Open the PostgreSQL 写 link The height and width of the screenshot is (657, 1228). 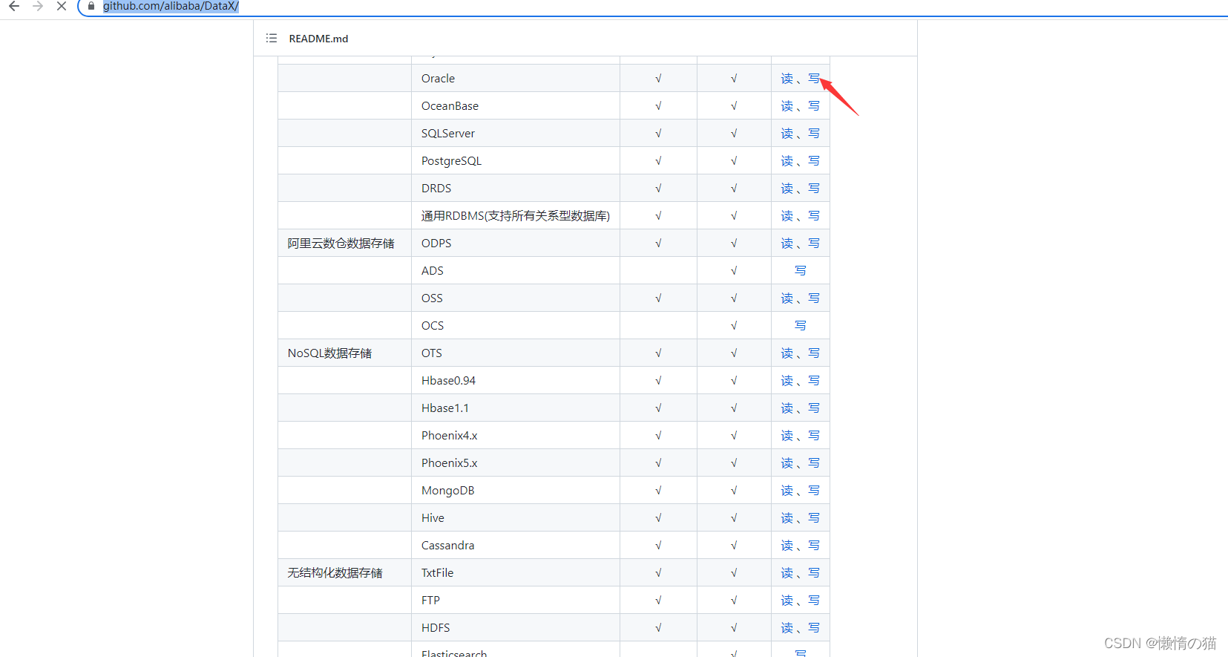(x=814, y=161)
